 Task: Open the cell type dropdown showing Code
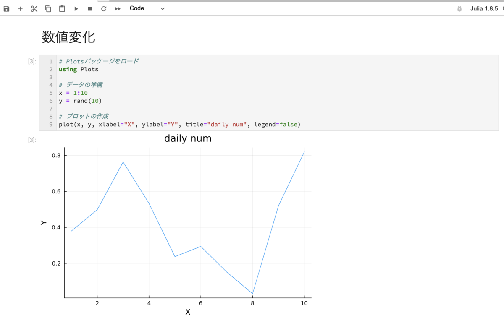click(x=147, y=8)
